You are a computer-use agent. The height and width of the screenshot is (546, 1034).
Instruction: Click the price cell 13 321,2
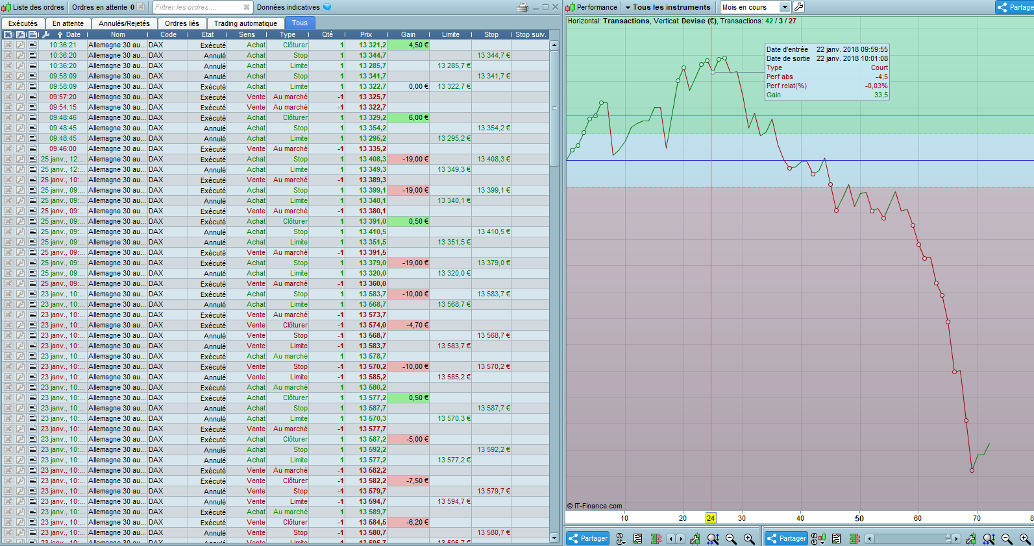click(x=366, y=45)
